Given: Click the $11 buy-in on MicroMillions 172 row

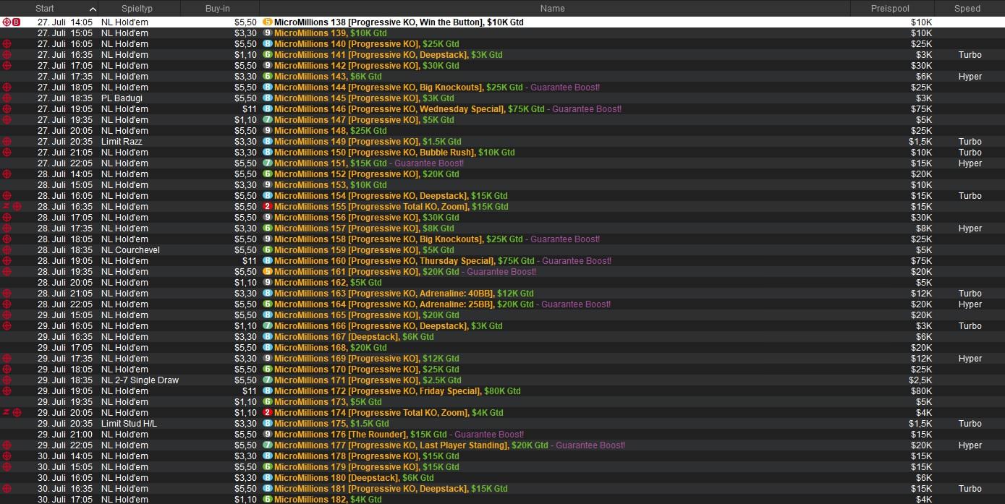Looking at the screenshot, I should 250,391.
